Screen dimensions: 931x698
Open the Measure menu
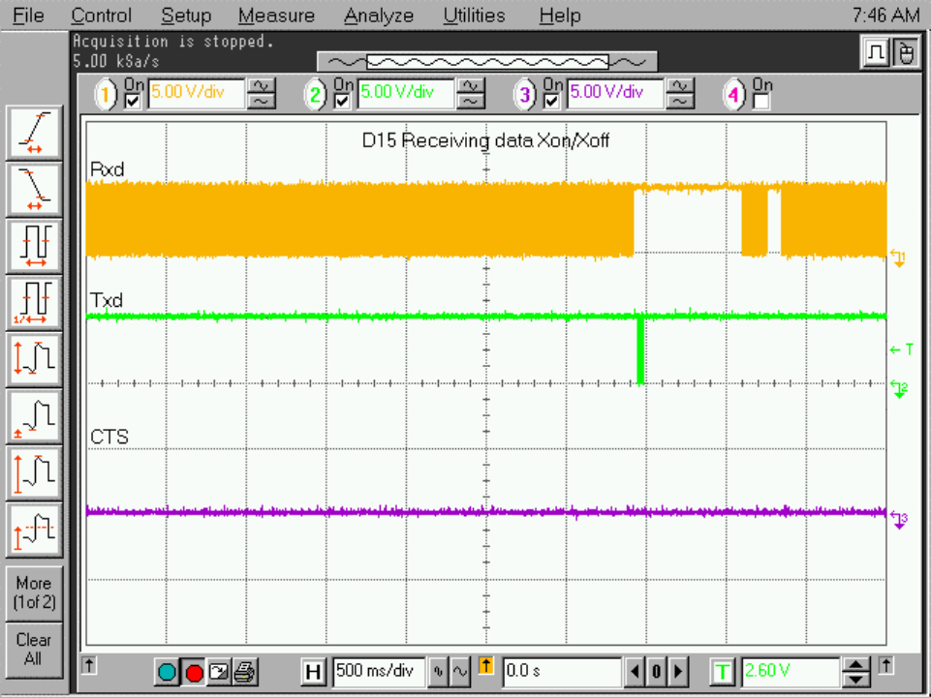[x=276, y=15]
